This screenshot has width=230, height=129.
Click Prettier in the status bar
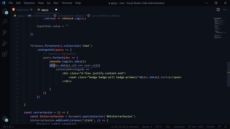[211, 126]
